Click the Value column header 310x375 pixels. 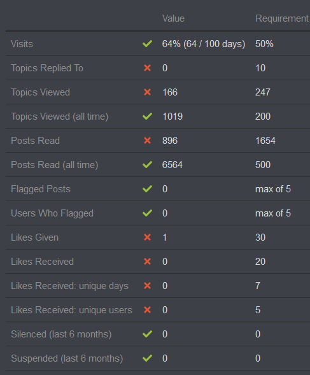pyautogui.click(x=173, y=18)
